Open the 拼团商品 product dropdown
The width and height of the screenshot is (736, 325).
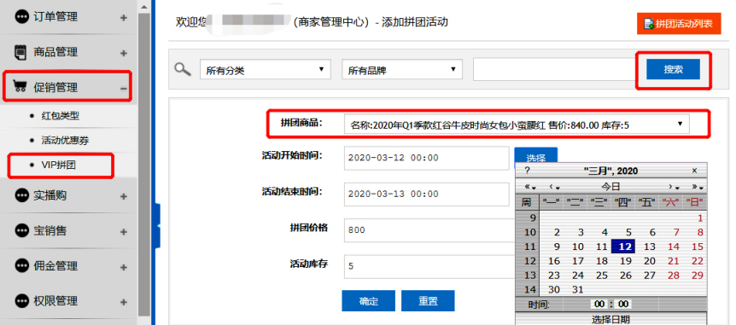(517, 125)
